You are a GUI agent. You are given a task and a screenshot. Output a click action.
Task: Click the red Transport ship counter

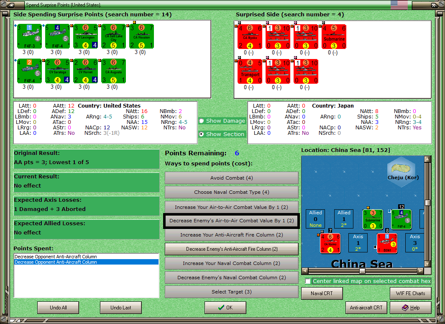[x=250, y=72]
